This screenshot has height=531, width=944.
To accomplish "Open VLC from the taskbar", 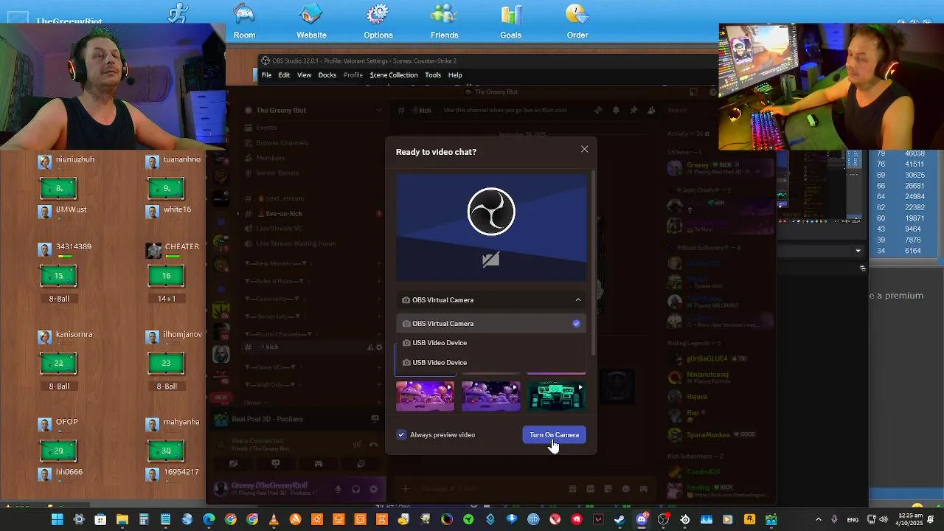I will pos(274,519).
